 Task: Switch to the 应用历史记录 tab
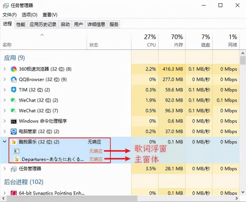tap(43, 24)
